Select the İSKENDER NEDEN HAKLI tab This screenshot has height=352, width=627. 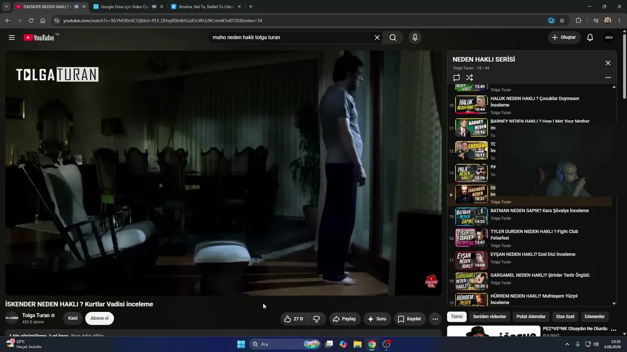(x=50, y=7)
